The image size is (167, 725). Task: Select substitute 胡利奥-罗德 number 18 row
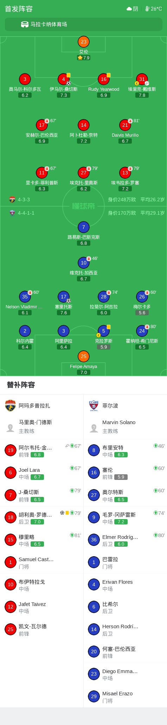[x=42, y=517]
